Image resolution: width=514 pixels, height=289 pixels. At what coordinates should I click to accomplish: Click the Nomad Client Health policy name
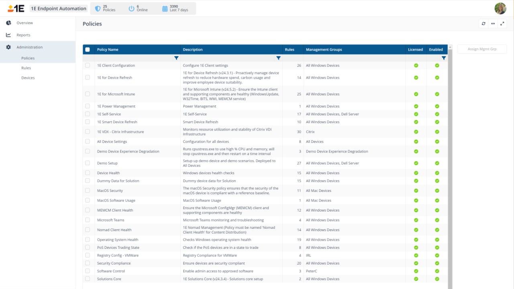coord(114,230)
